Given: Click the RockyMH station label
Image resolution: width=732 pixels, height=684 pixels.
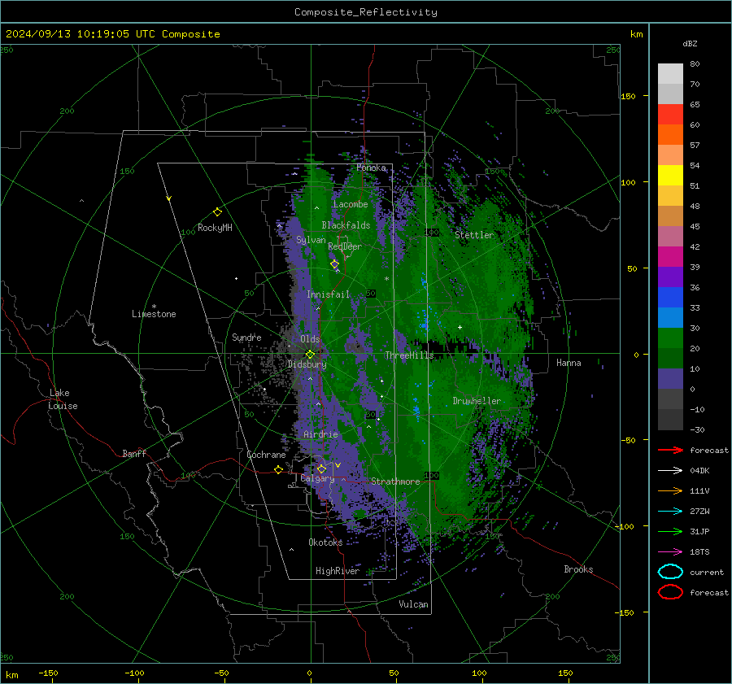Looking at the screenshot, I should click(x=215, y=228).
